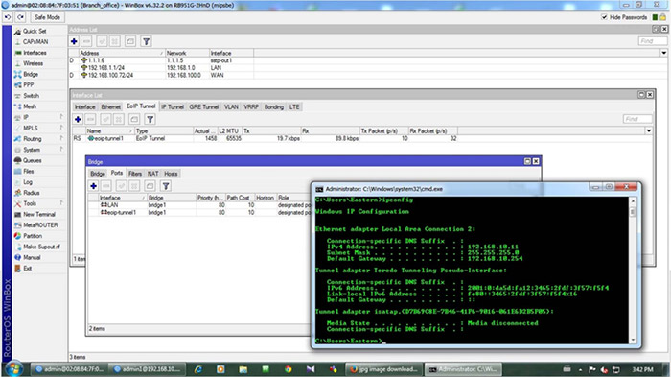Click Windows Start button on taskbar
This screenshot has width=671, height=377.
tap(14, 369)
